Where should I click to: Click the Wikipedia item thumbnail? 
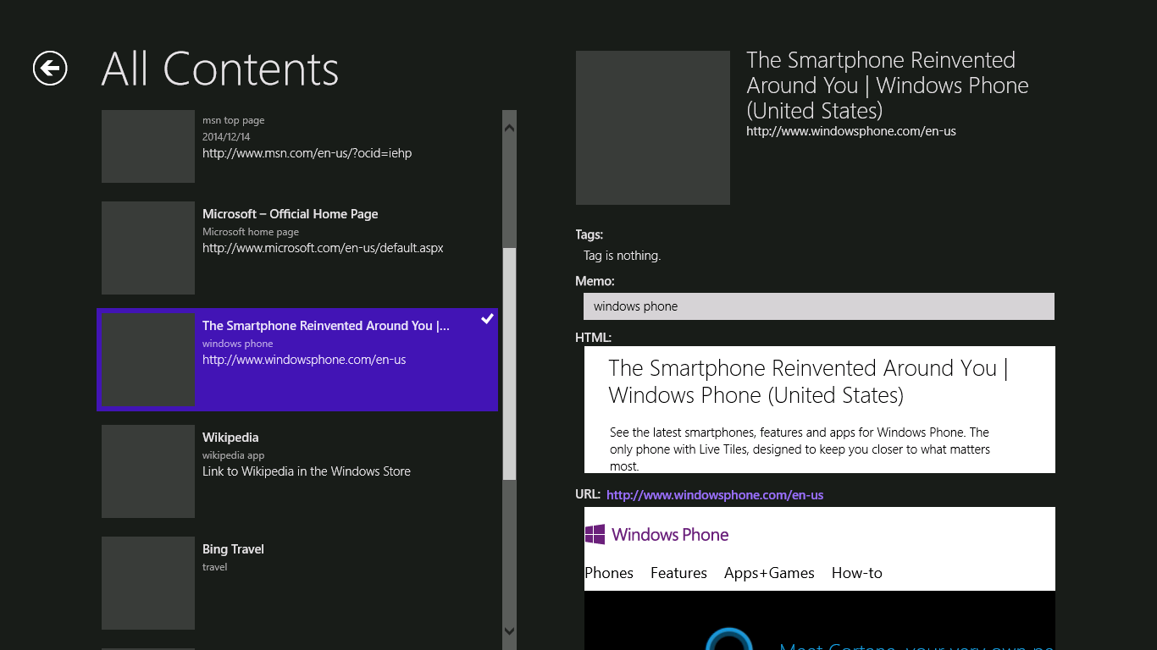tap(148, 471)
